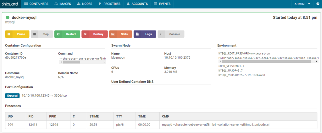The height and width of the screenshot is (133, 322).
Task: Click the Events list icon
Action: click(x=155, y=4)
